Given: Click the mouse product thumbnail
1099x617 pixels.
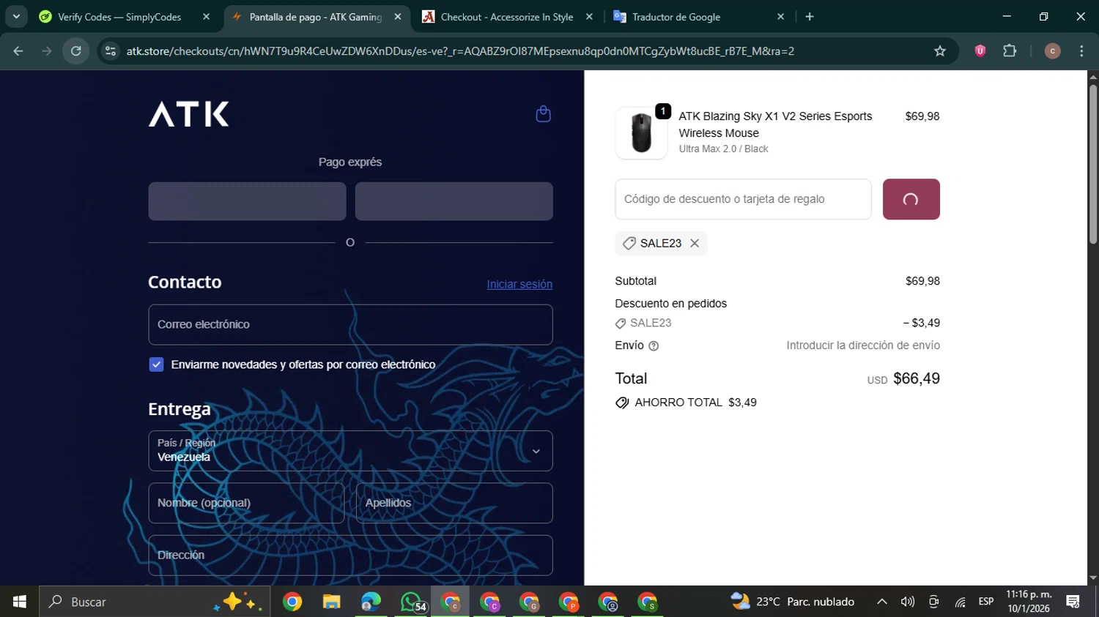Looking at the screenshot, I should (641, 132).
